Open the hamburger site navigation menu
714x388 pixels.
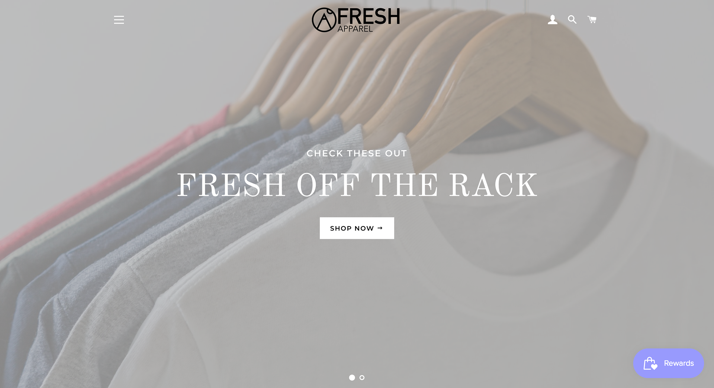coord(119,20)
